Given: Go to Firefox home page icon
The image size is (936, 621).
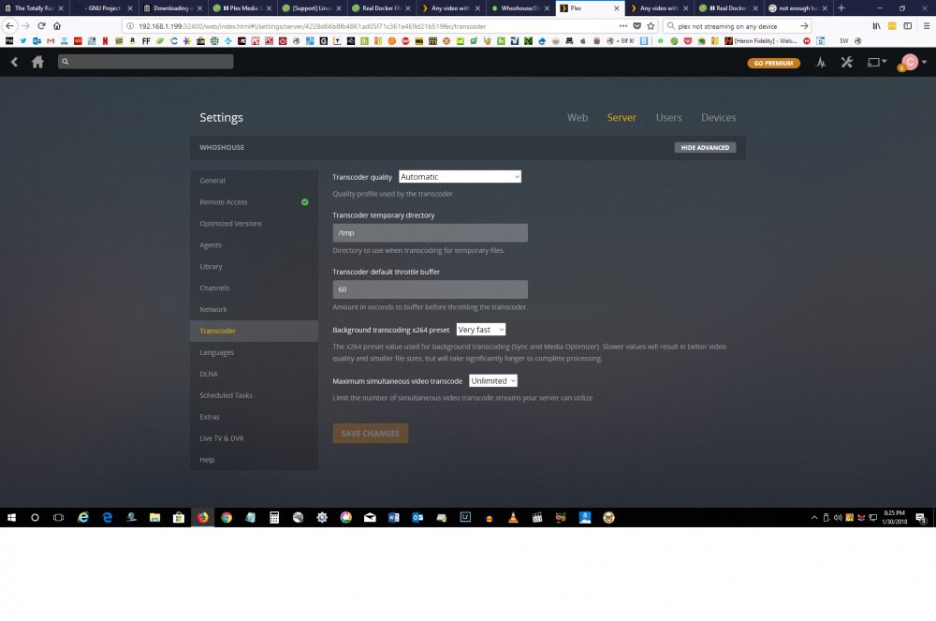Looking at the screenshot, I should click(57, 25).
